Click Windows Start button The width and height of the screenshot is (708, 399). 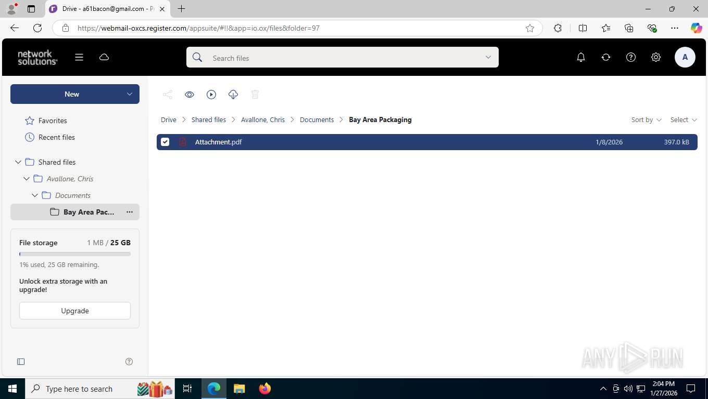12,389
